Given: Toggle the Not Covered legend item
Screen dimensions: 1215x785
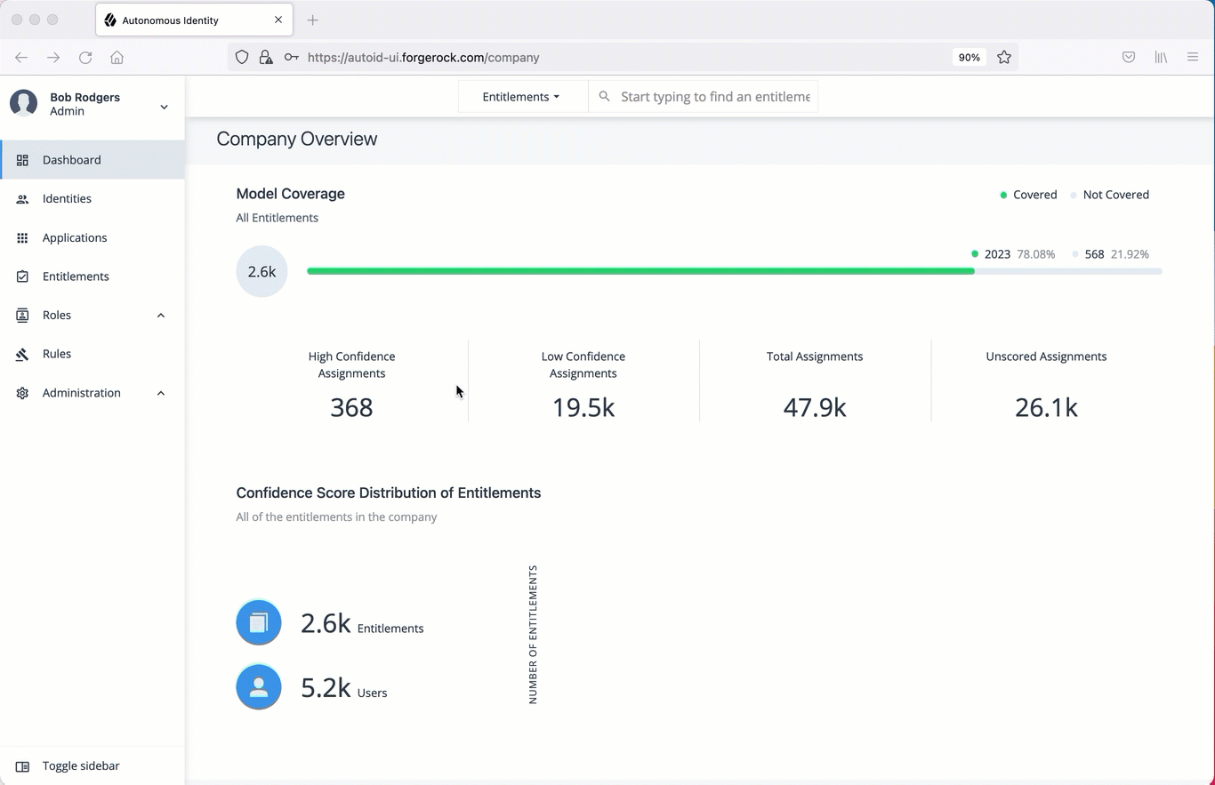Looking at the screenshot, I should click(x=1109, y=195).
